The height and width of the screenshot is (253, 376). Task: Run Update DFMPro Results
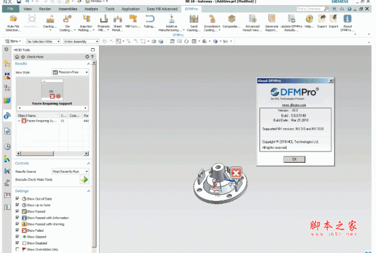[291, 23]
